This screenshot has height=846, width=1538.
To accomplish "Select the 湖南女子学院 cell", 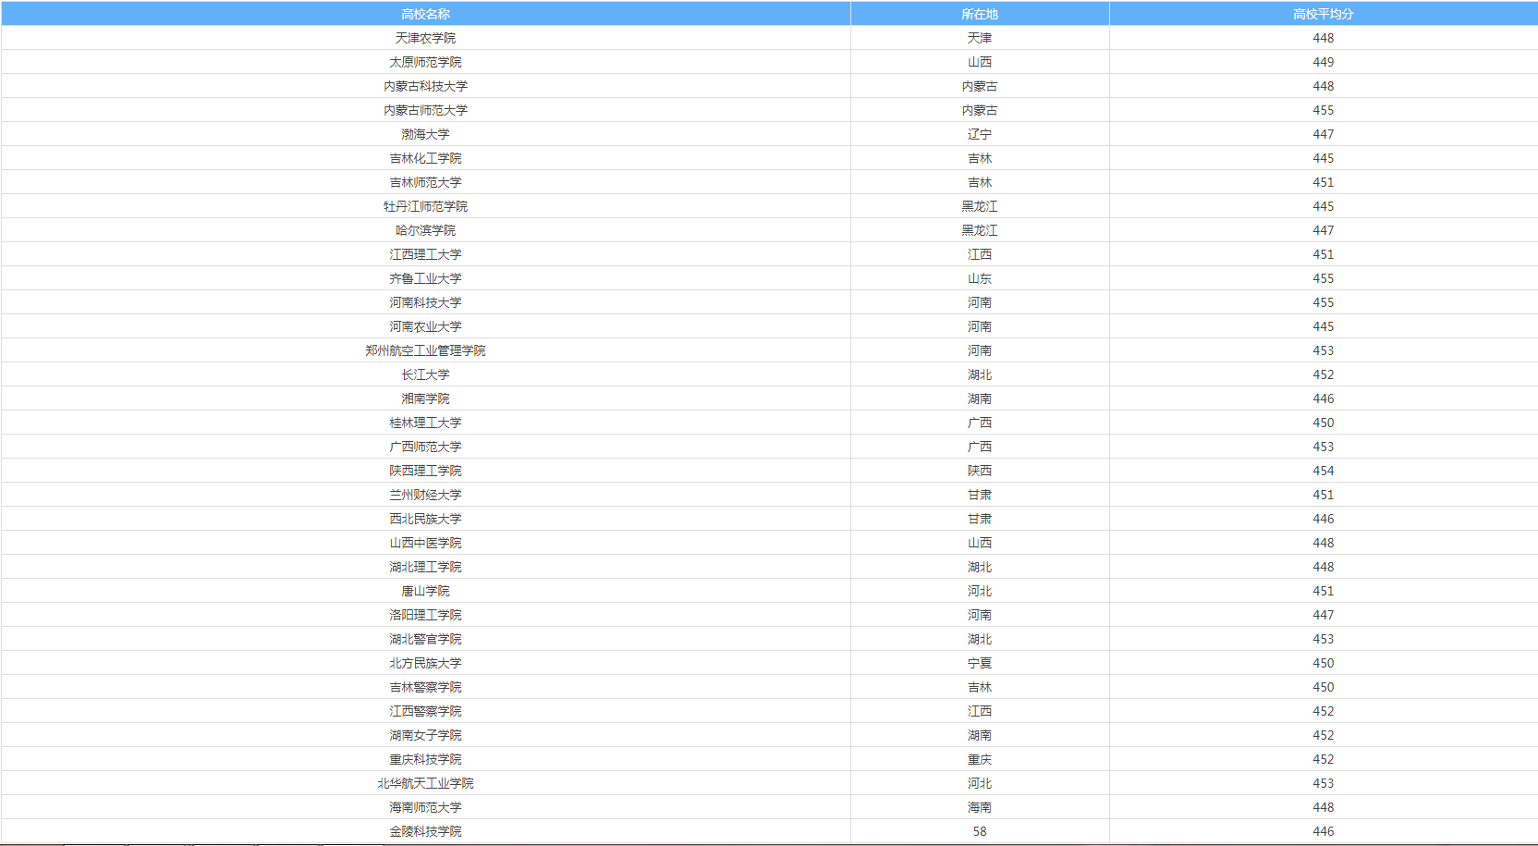I will (x=425, y=735).
